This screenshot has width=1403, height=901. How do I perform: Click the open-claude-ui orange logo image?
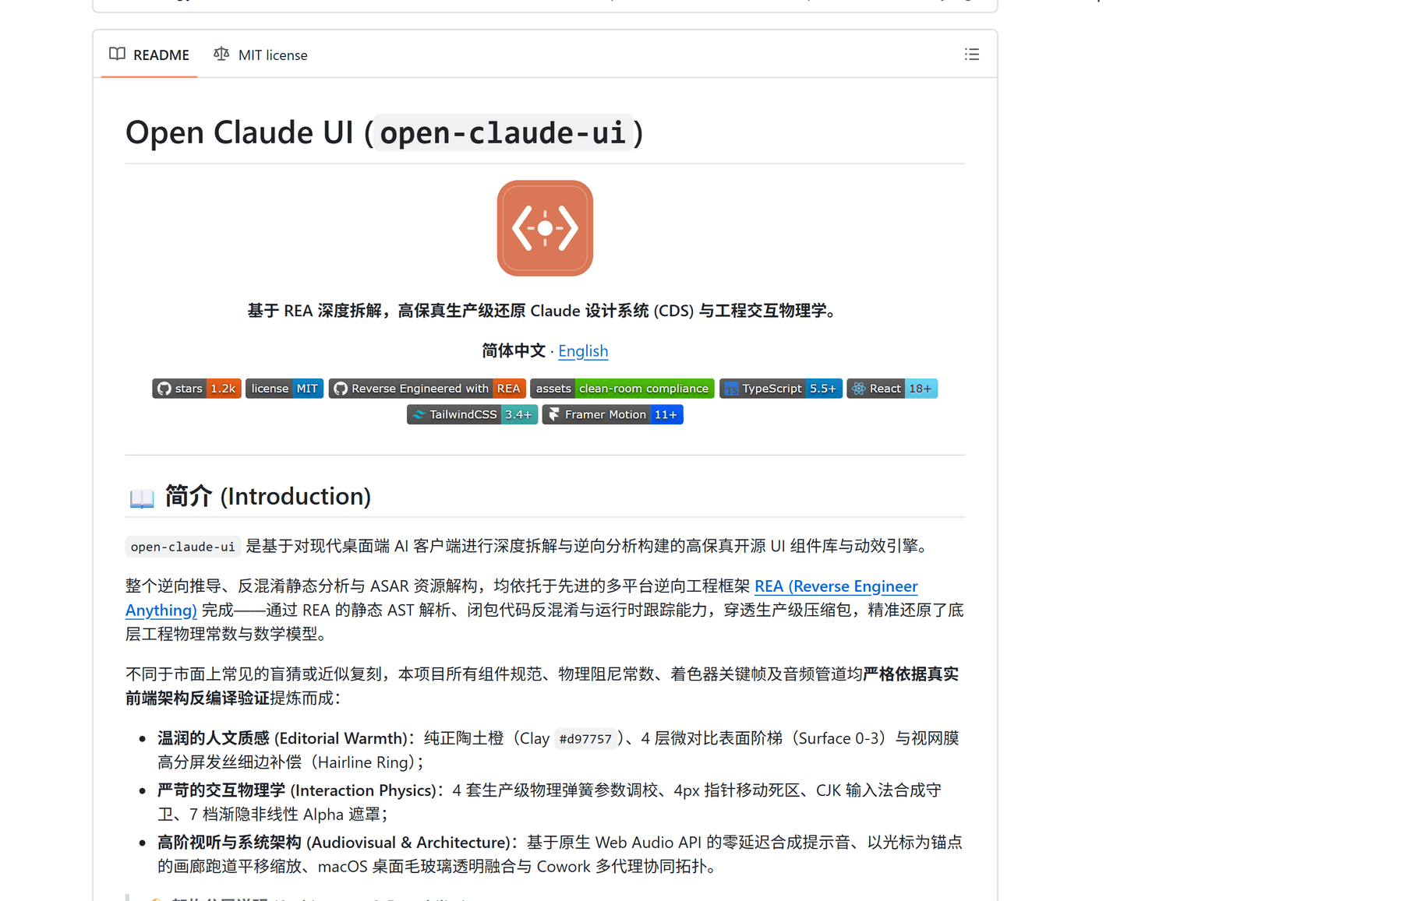[x=545, y=228]
